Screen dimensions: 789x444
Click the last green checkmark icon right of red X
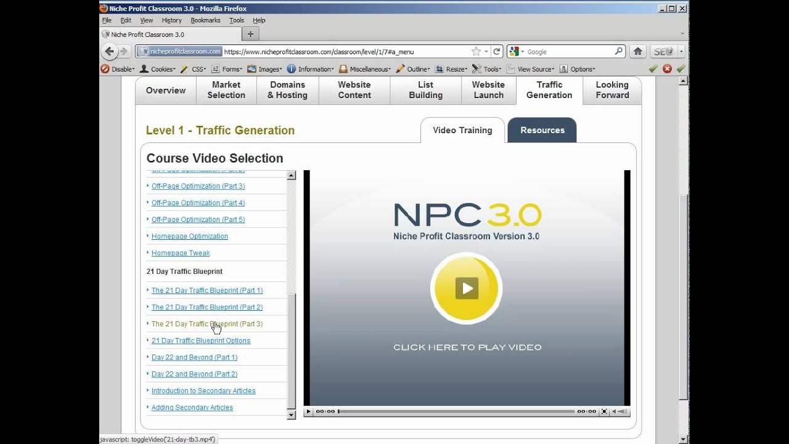point(681,69)
